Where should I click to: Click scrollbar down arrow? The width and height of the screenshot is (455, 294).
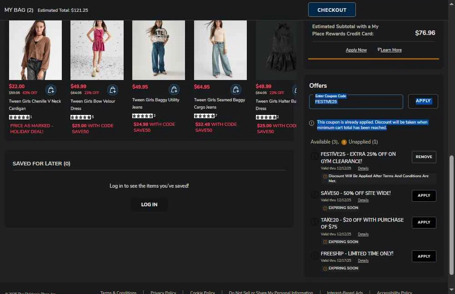point(451,289)
